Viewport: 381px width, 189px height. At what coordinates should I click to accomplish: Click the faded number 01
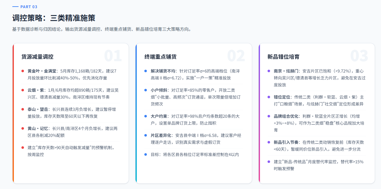113,56
